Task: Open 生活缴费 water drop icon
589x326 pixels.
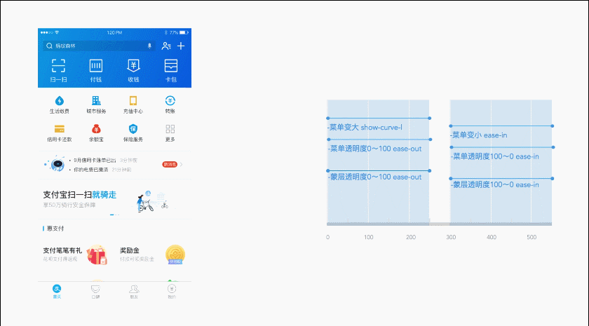Action: tap(59, 101)
